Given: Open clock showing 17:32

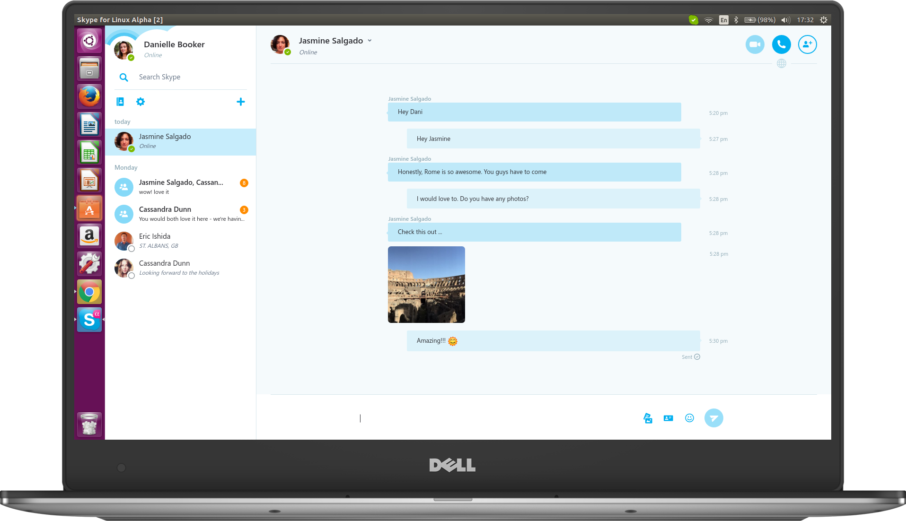Looking at the screenshot, I should (805, 20).
